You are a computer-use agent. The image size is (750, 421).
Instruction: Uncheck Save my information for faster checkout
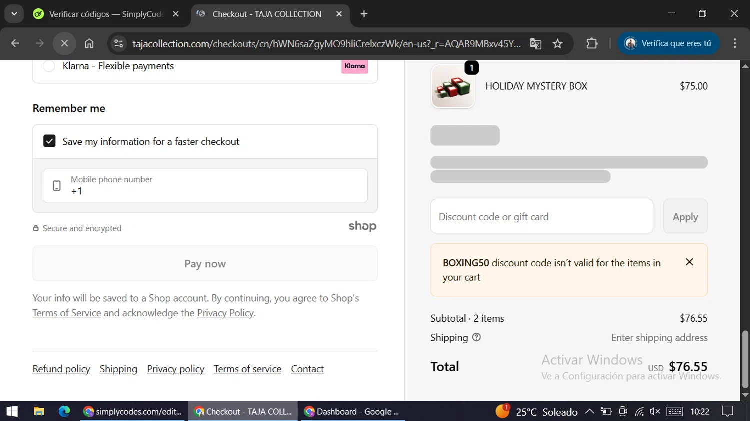[x=49, y=141]
